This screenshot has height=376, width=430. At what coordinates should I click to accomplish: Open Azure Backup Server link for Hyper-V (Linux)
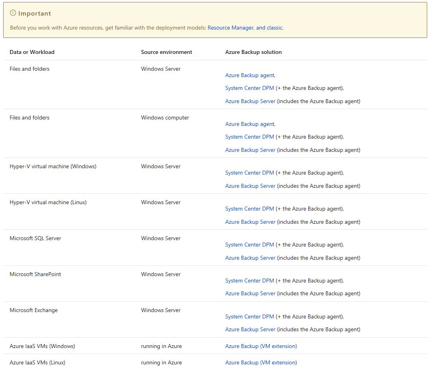tap(250, 222)
